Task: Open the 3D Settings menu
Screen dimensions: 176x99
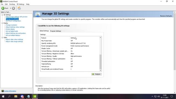Action: coord(20,4)
